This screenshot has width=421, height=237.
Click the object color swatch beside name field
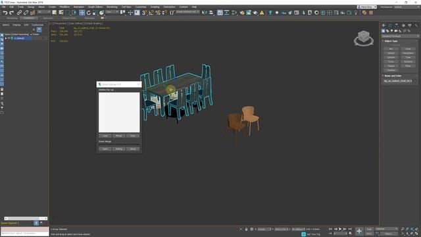416,81
